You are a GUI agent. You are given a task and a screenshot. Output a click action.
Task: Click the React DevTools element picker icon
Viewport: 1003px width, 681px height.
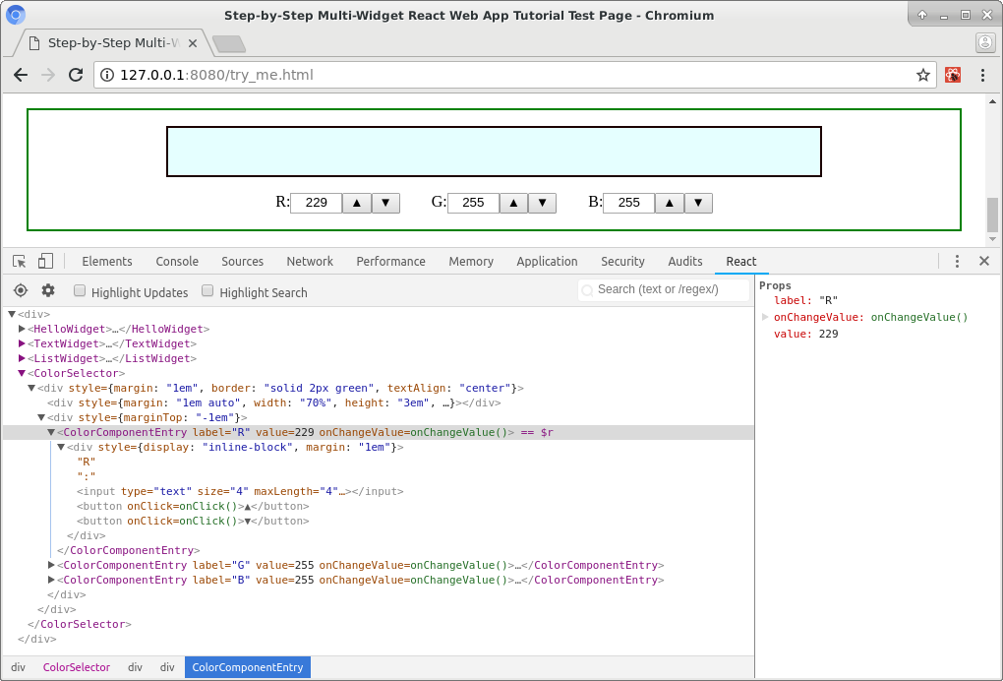pos(20,290)
